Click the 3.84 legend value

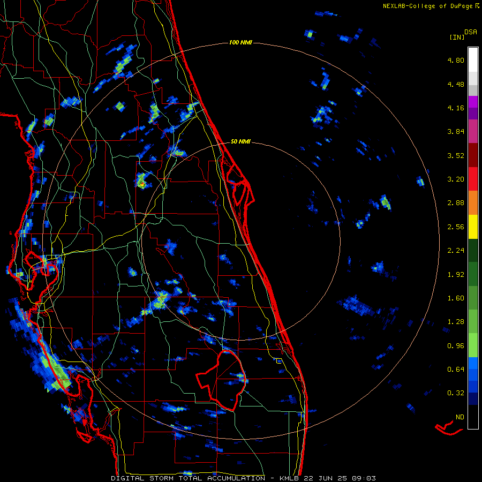click(x=456, y=132)
